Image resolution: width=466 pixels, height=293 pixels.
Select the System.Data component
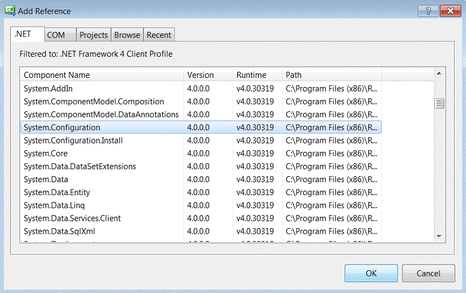point(201,179)
